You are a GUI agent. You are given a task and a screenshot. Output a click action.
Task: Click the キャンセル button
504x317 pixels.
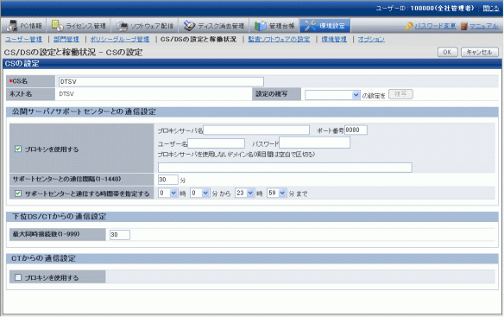tap(480, 52)
